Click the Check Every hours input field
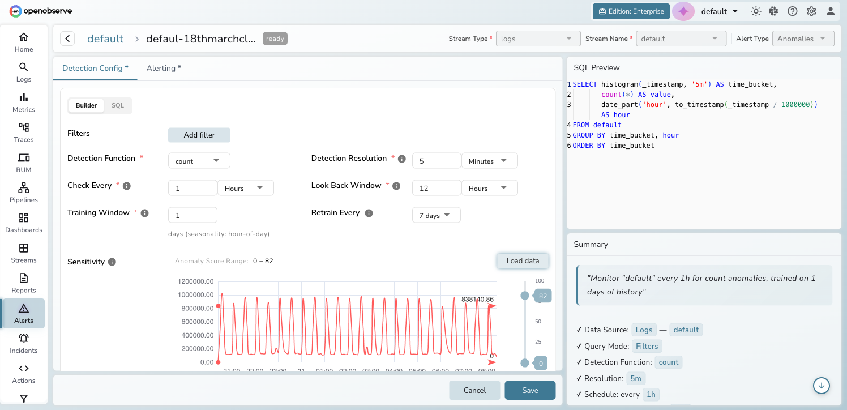Screen dimensions: 847x410 pos(192,187)
